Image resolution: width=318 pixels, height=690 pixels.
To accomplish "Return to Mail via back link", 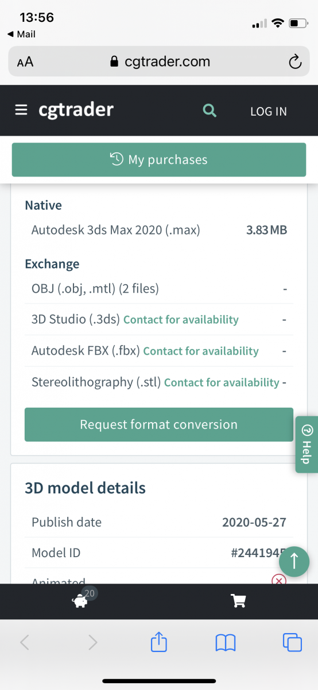I will 22,34.
